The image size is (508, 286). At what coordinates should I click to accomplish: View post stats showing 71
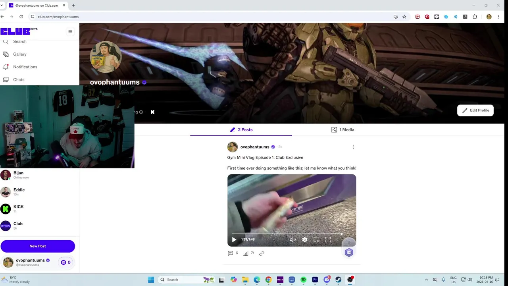pyautogui.click(x=248, y=253)
